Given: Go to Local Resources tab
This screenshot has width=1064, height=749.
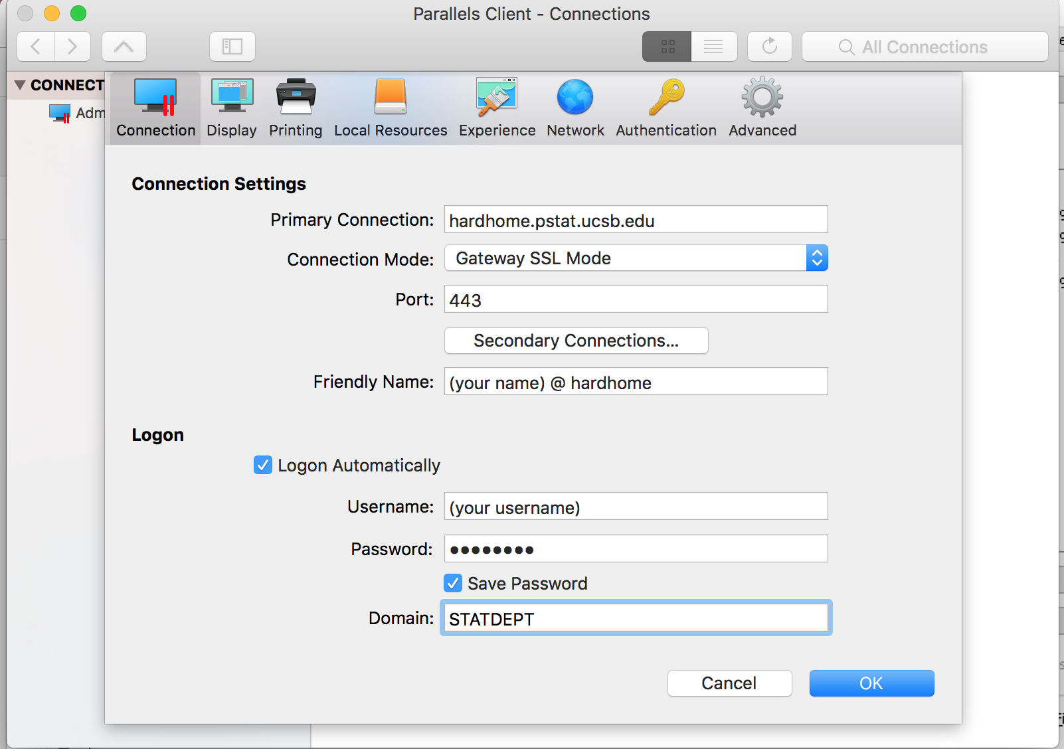Looking at the screenshot, I should 391,108.
